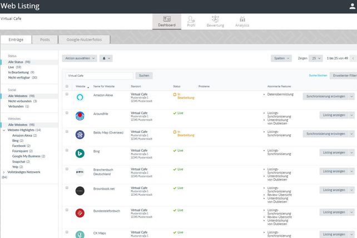The height and width of the screenshot is (238, 357).
Task: Open the Analytics navigation icon
Action: point(242,22)
